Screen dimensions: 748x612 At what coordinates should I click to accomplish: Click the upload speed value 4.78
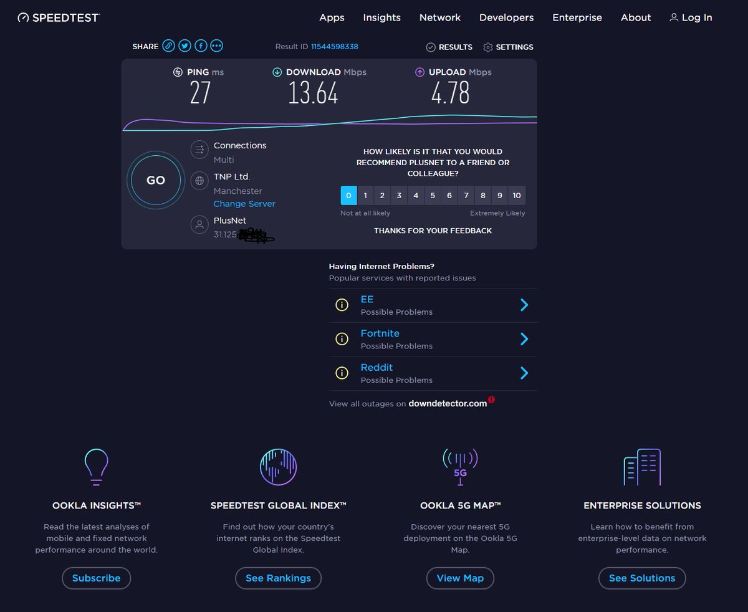tap(450, 93)
